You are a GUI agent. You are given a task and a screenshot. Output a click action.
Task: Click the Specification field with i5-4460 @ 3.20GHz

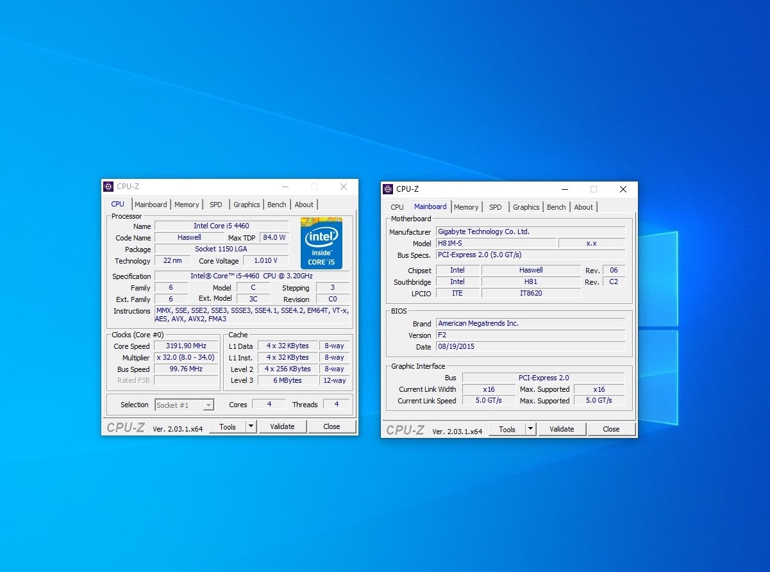(x=252, y=276)
